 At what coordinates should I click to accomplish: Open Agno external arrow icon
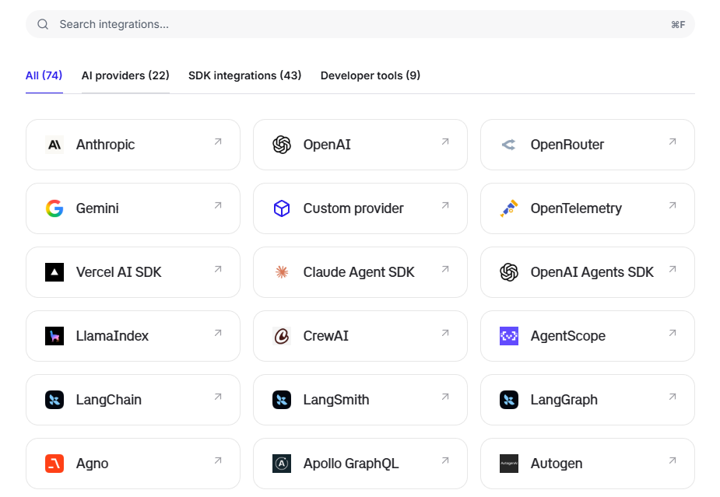click(218, 460)
